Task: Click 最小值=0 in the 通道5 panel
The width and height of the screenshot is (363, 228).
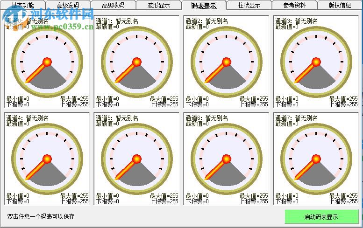Action: tap(107, 196)
